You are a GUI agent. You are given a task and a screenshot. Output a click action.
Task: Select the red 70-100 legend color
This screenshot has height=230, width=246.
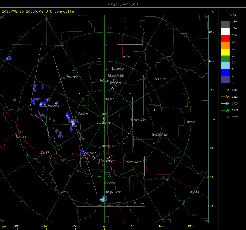225,39
